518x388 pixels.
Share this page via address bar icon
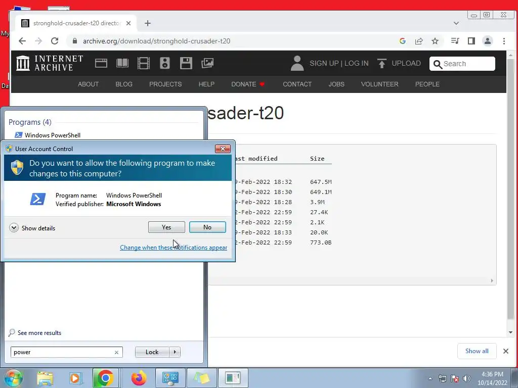click(x=419, y=41)
